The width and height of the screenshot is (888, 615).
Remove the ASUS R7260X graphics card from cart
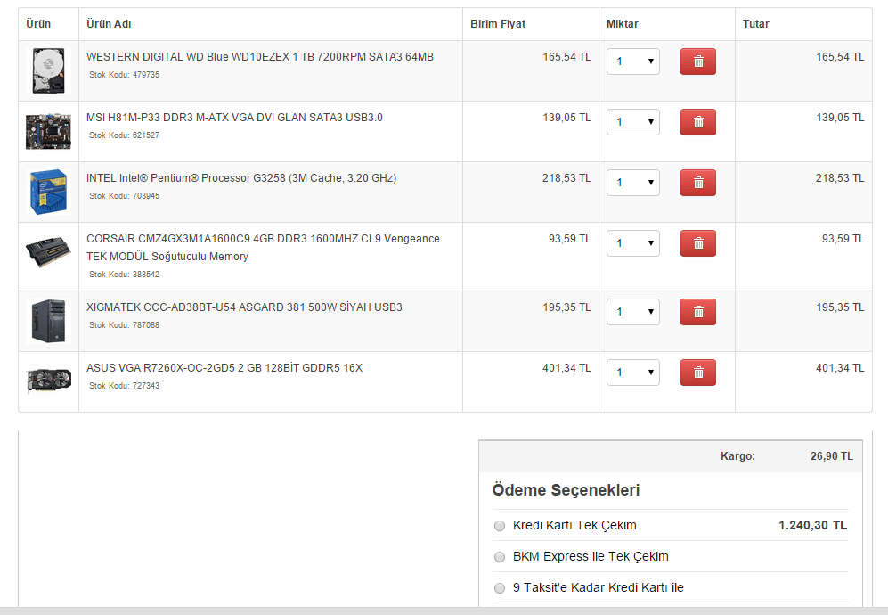click(697, 373)
